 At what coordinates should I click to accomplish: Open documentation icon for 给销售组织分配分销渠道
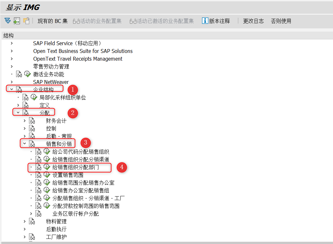(38, 159)
